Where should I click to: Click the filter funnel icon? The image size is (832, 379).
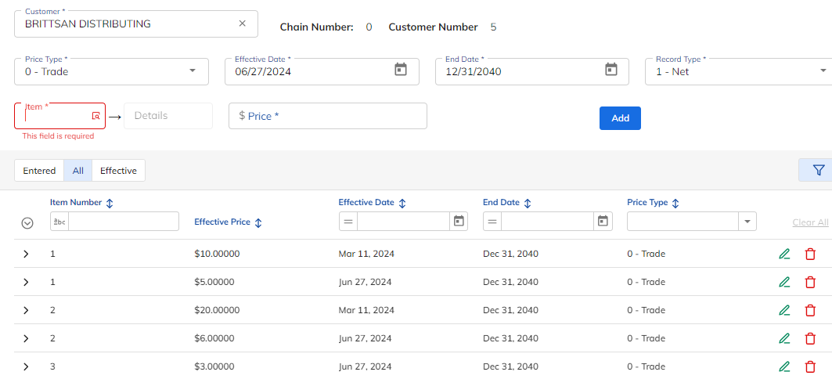[x=819, y=170]
